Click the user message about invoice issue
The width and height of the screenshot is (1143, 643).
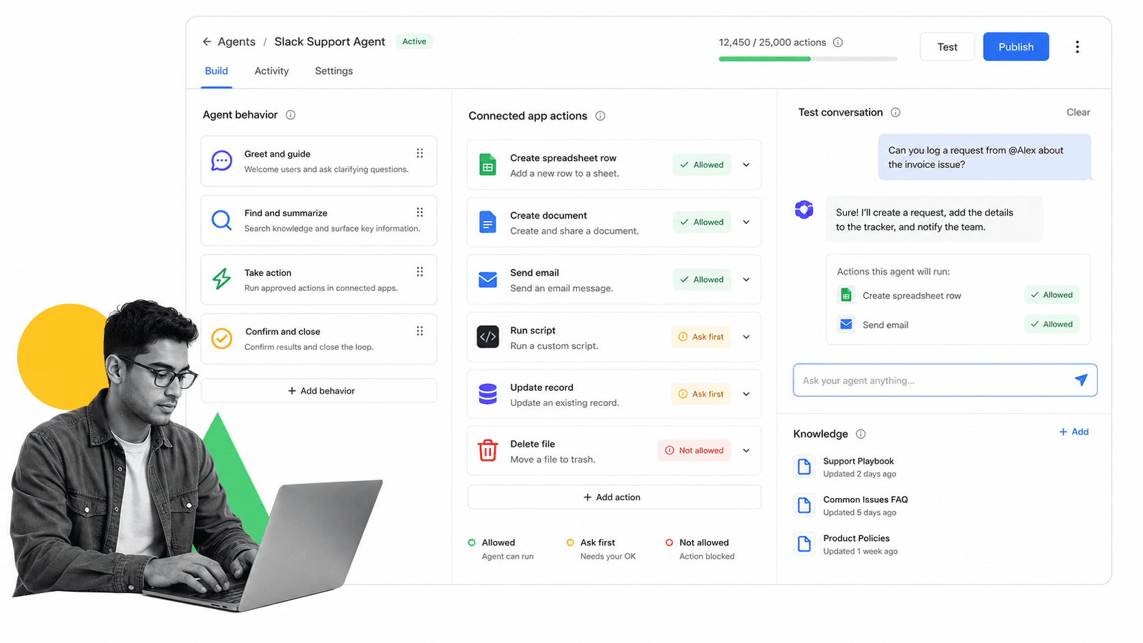[x=984, y=157]
